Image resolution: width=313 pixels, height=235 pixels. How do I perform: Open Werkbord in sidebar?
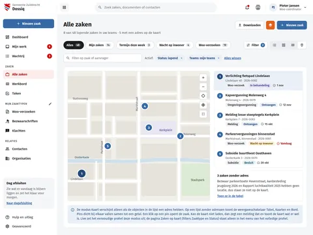tap(29, 84)
